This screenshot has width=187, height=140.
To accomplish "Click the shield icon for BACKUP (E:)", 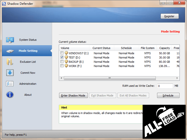I will click(66, 62).
